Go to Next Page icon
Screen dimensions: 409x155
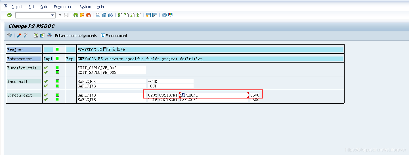click(x=133, y=15)
